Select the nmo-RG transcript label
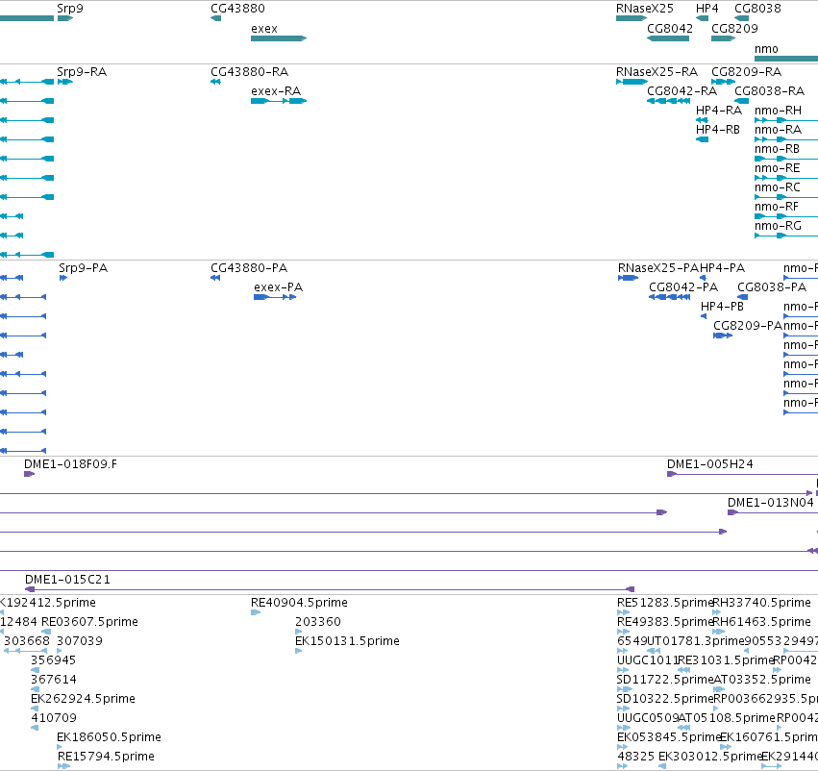 tap(778, 226)
